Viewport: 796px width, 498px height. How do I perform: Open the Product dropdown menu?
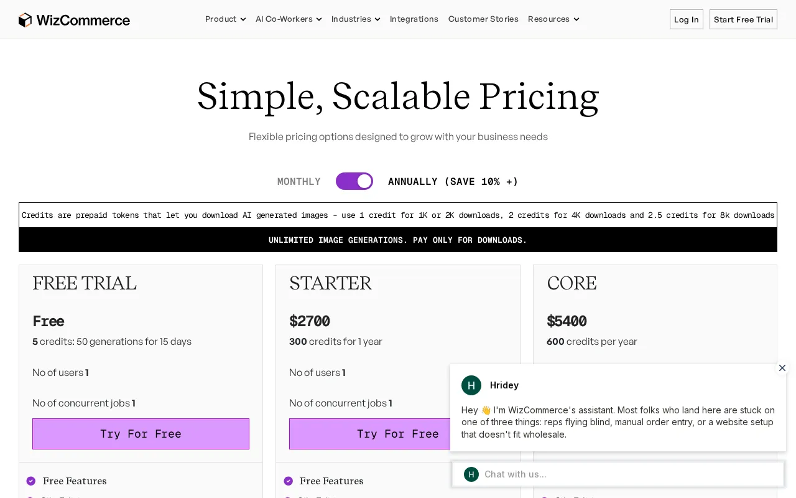[x=225, y=19]
